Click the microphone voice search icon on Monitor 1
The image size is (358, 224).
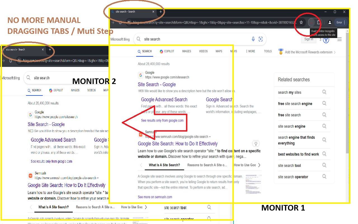point(253,39)
